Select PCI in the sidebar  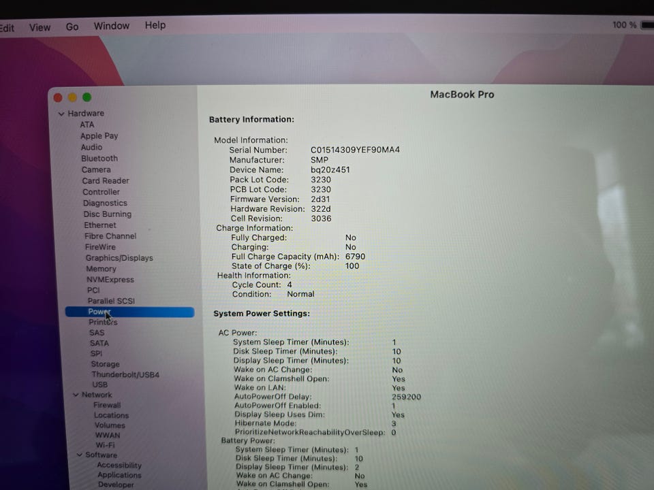tap(93, 290)
